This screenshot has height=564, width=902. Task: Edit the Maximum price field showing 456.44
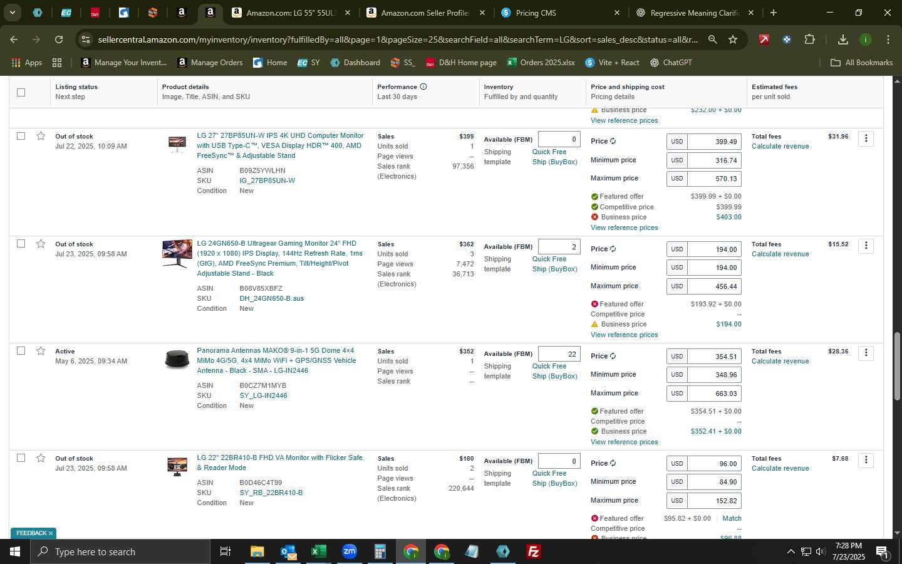[714, 286]
